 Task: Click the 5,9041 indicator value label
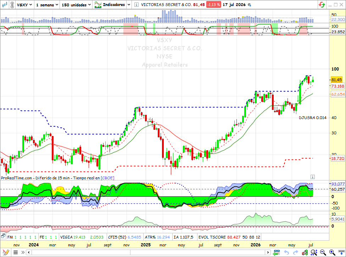pyautogui.click(x=338, y=219)
